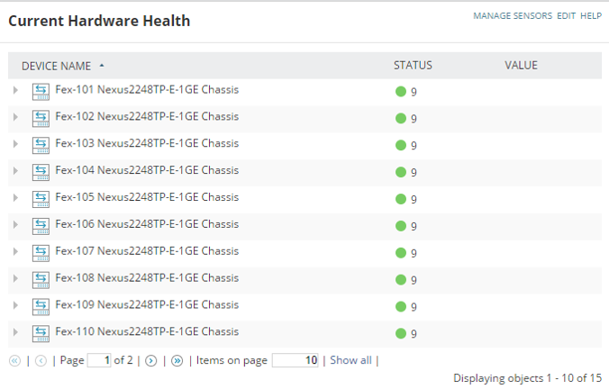Expand the Fex-108 chassis row
This screenshot has height=389, width=609.
[15, 278]
